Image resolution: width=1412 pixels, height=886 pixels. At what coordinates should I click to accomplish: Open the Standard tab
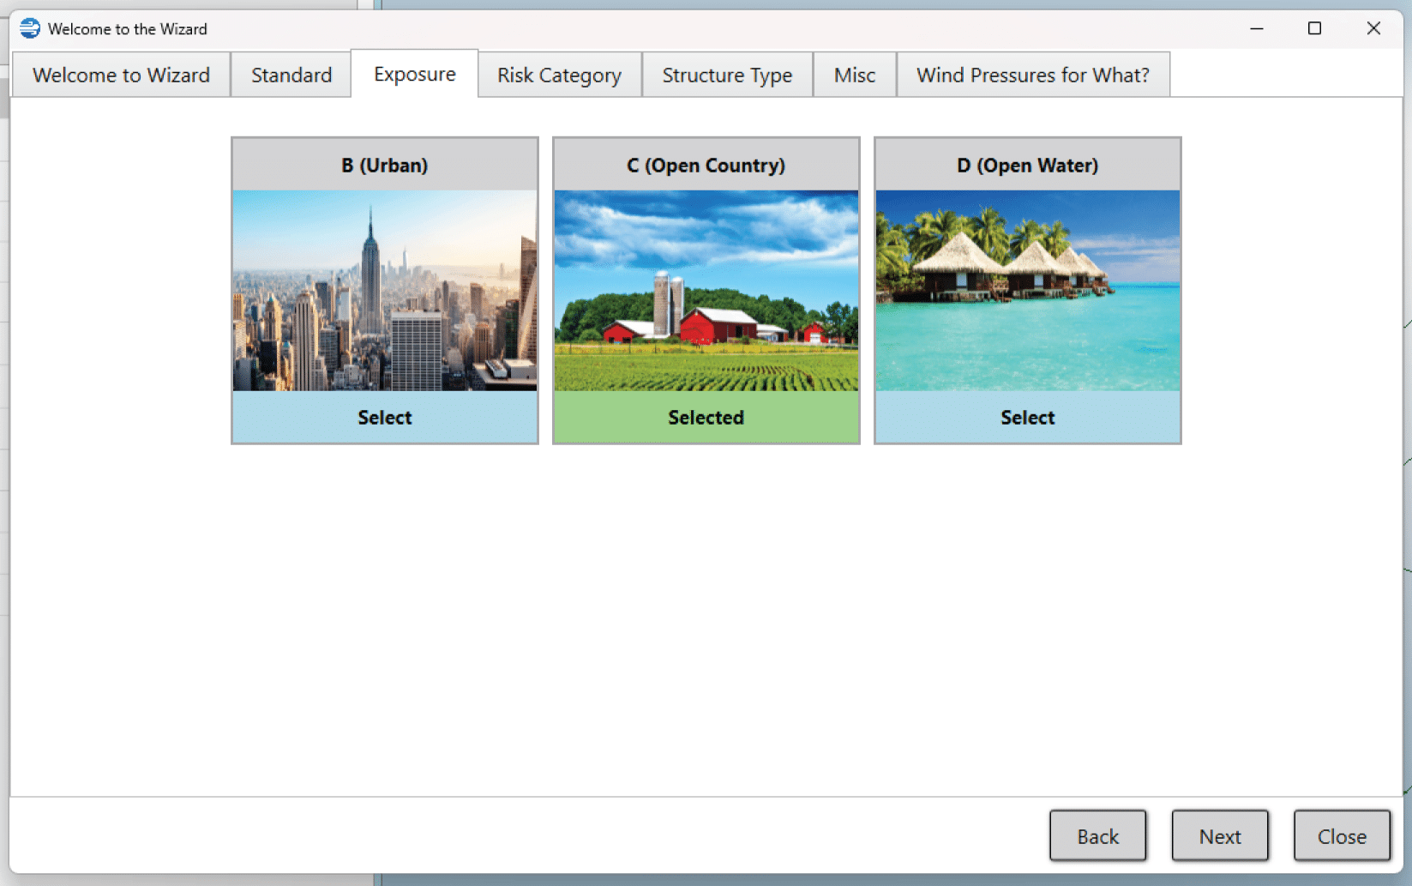[x=291, y=75]
